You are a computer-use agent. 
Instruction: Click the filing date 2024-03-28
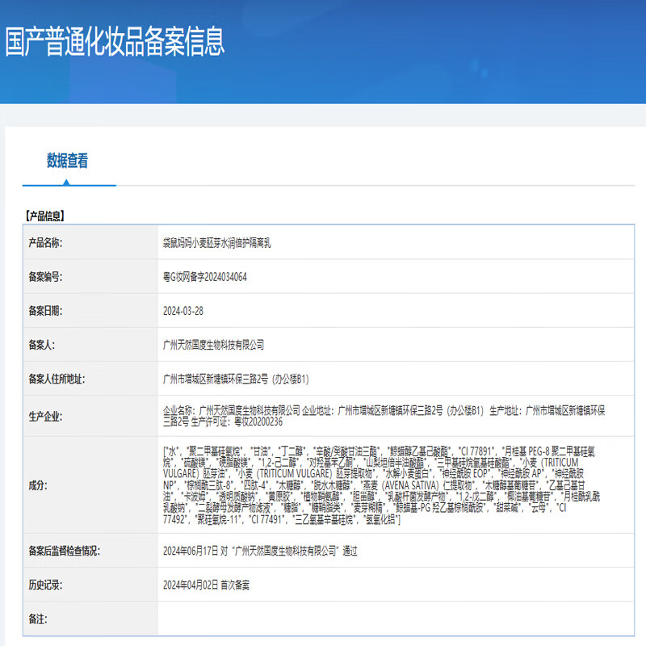click(x=182, y=310)
